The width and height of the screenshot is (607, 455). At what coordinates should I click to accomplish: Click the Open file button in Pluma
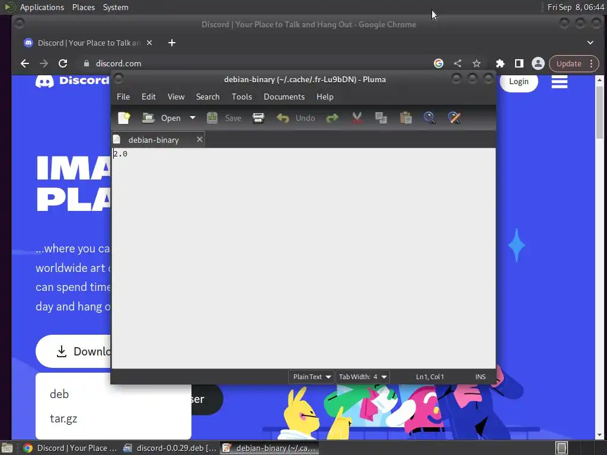pyautogui.click(x=161, y=118)
